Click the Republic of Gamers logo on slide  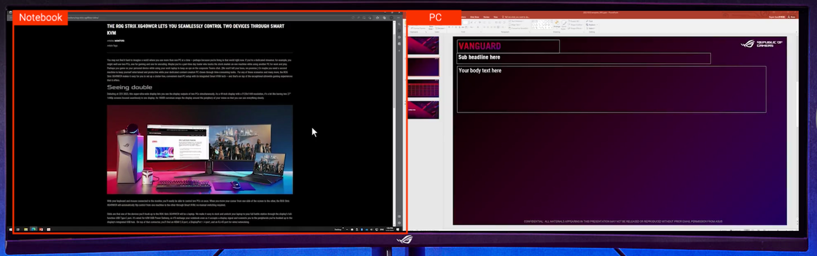tap(762, 44)
